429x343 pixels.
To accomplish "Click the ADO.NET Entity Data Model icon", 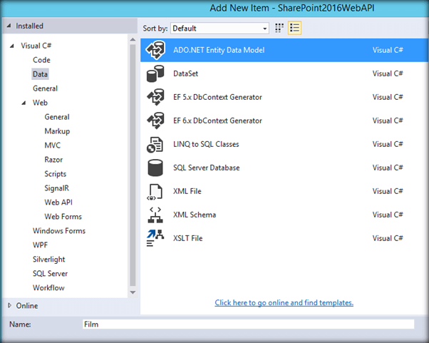I will click(155, 51).
